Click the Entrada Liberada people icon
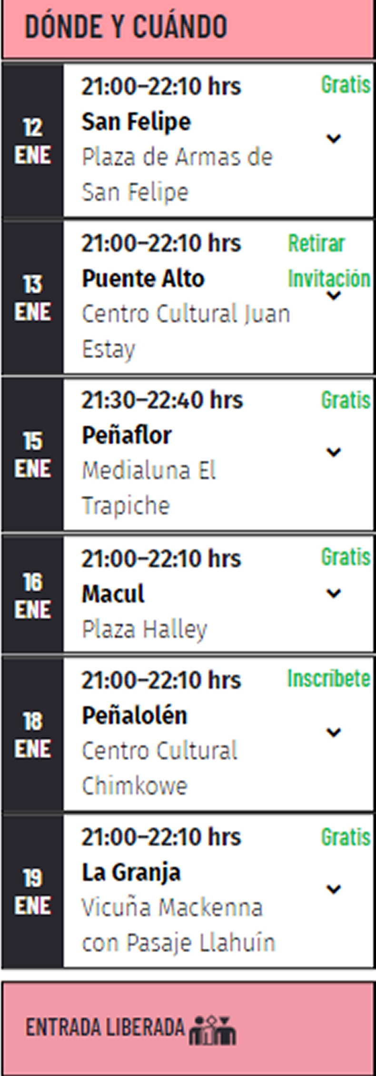This screenshot has width=376, height=1076. (x=213, y=1030)
